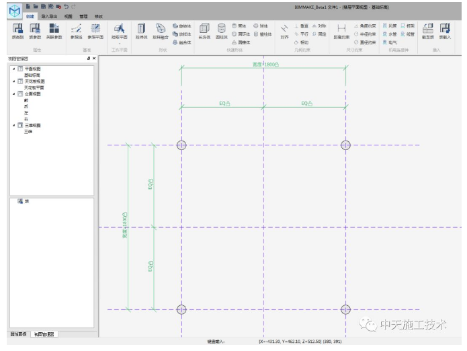Switch to the 属性面板 bottom tab

(18, 334)
